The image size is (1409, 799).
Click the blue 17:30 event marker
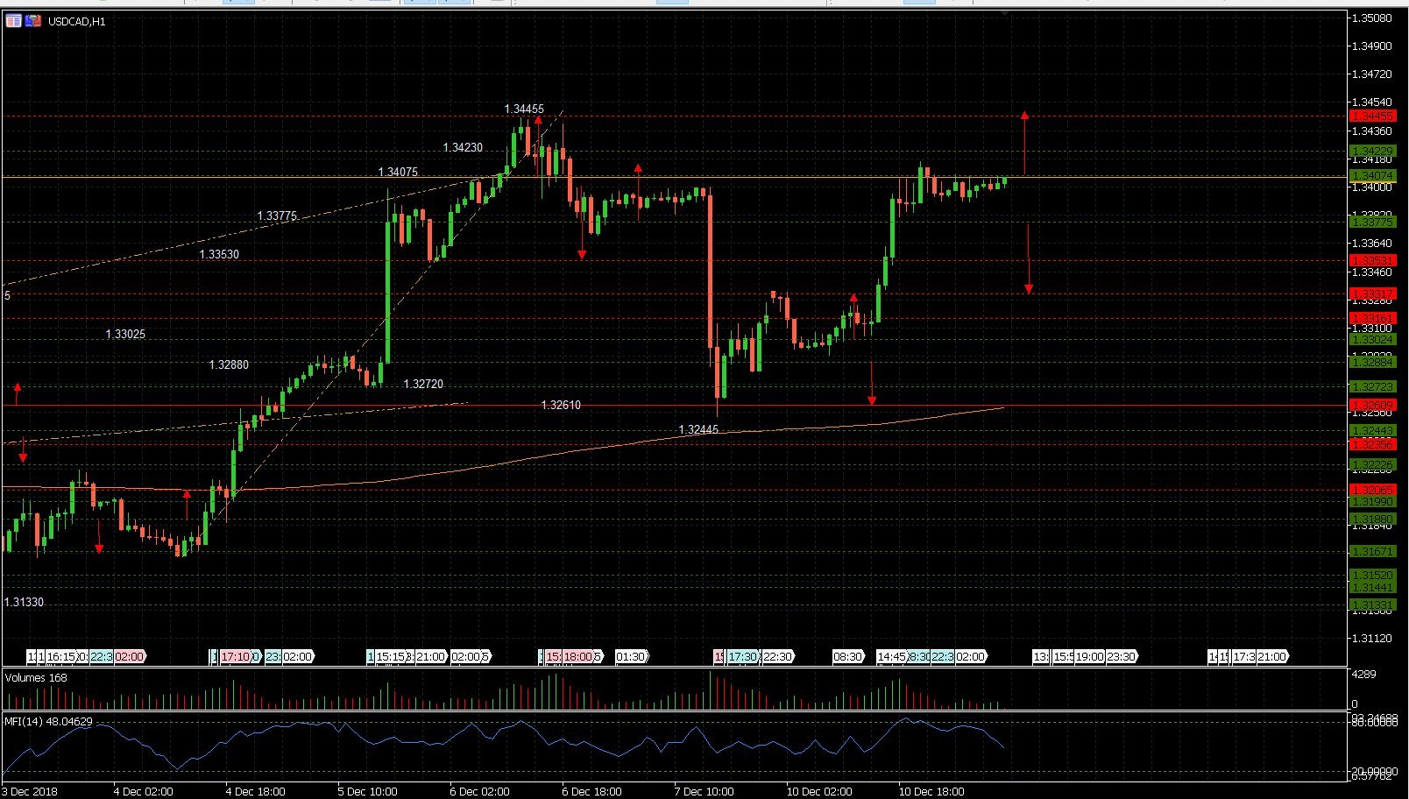click(743, 656)
